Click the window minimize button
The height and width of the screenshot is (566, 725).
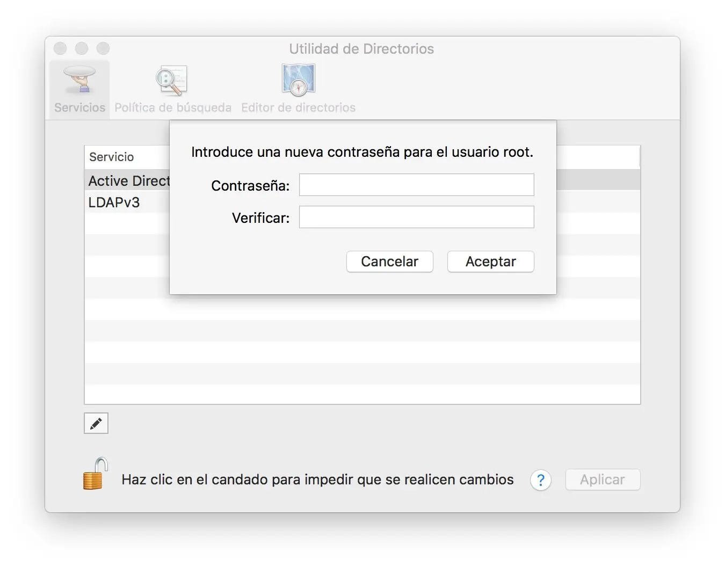click(82, 48)
